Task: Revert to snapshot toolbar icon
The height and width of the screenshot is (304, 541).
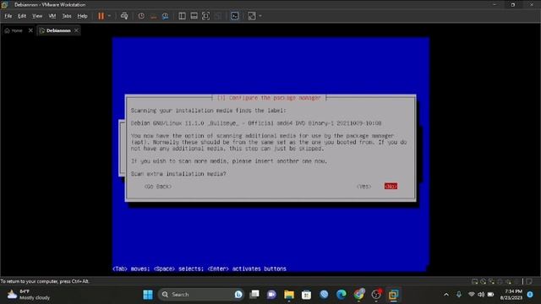Action: point(153,16)
